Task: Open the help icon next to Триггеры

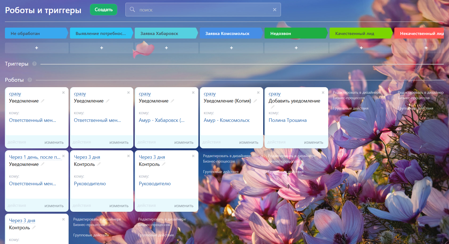Action: click(x=34, y=64)
